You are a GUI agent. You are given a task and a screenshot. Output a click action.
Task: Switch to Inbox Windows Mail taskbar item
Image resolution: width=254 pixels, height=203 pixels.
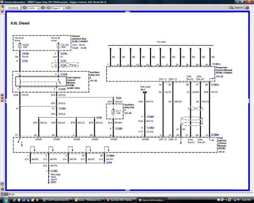(x=88, y=200)
